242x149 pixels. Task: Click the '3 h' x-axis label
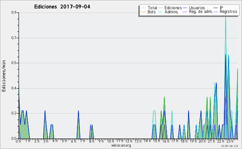pyautogui.click(x=46, y=141)
